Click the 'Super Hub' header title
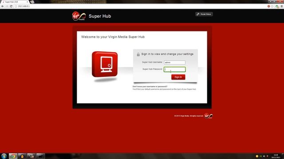This screenshot has width=284, height=159. click(x=100, y=16)
